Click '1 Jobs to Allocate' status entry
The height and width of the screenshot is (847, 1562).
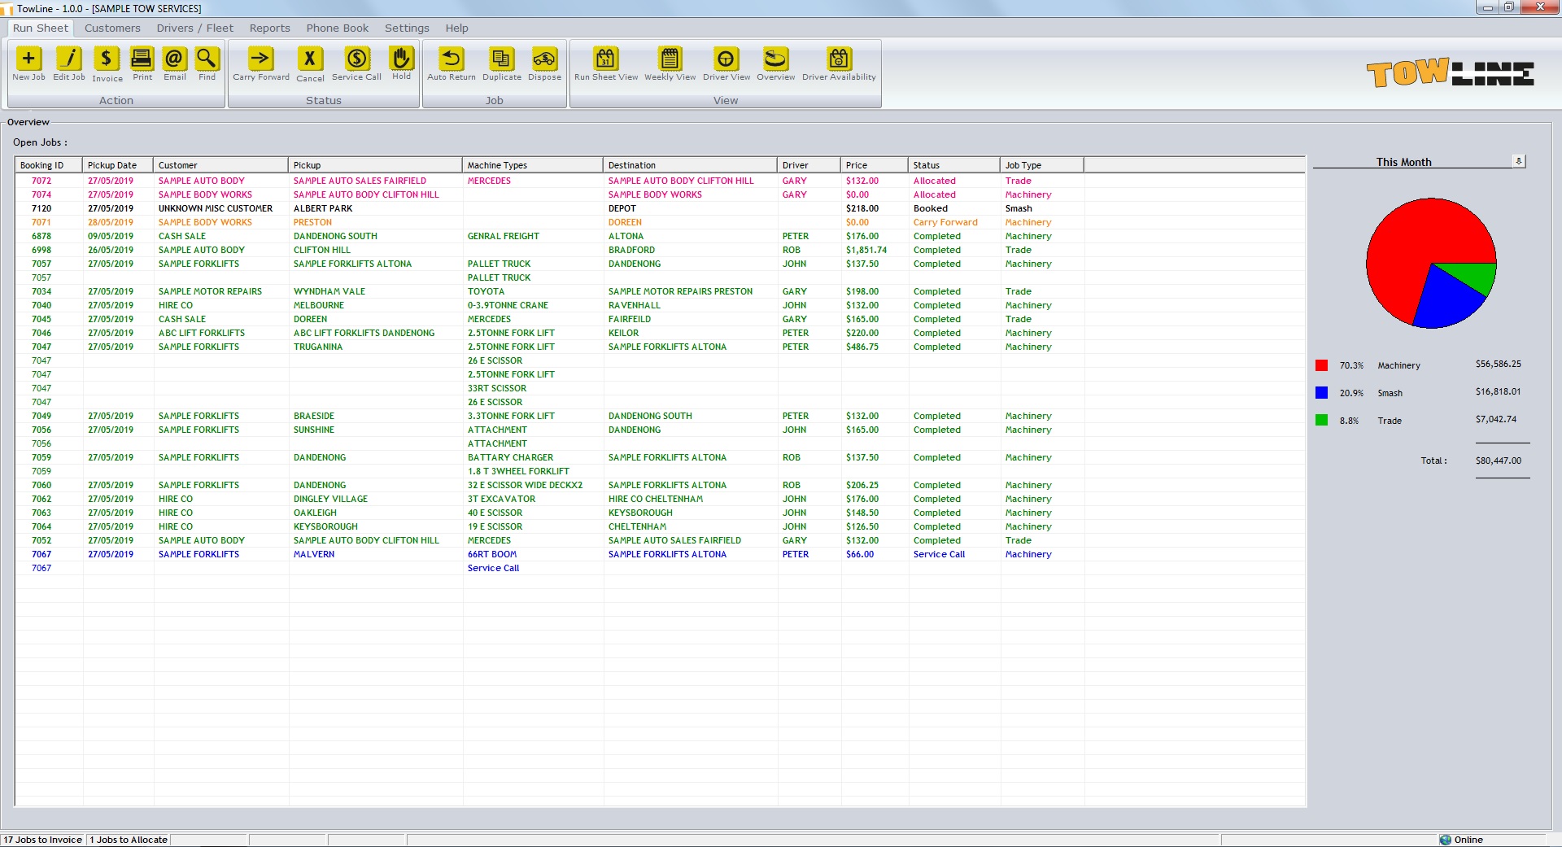coord(129,840)
